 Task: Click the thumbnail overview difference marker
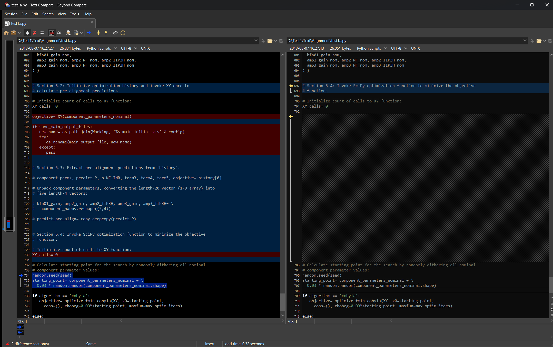8,224
